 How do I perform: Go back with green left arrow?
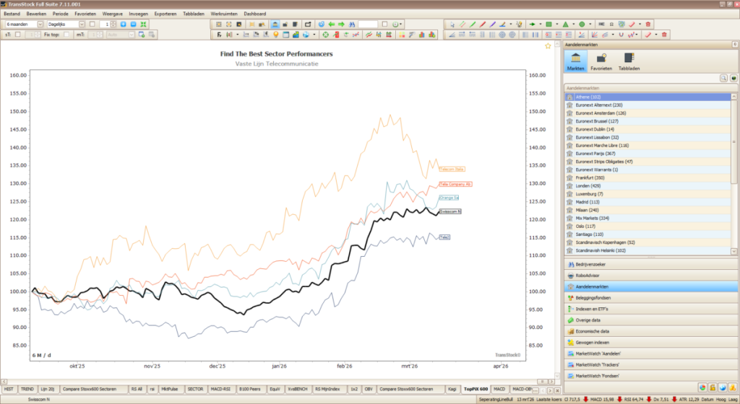[x=331, y=24]
